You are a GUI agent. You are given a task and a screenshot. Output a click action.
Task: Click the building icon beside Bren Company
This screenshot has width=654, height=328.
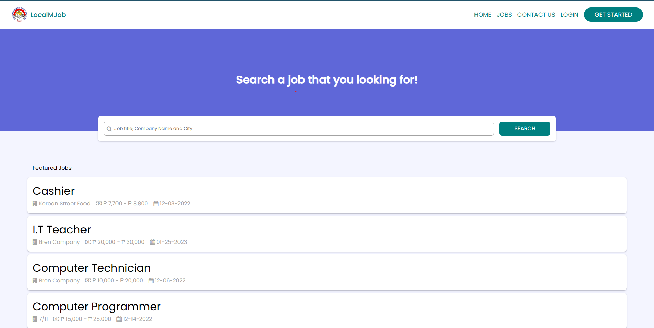tap(35, 242)
